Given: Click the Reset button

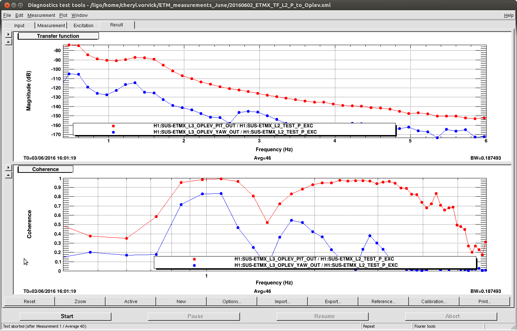Looking at the screenshot, I should point(29,301).
